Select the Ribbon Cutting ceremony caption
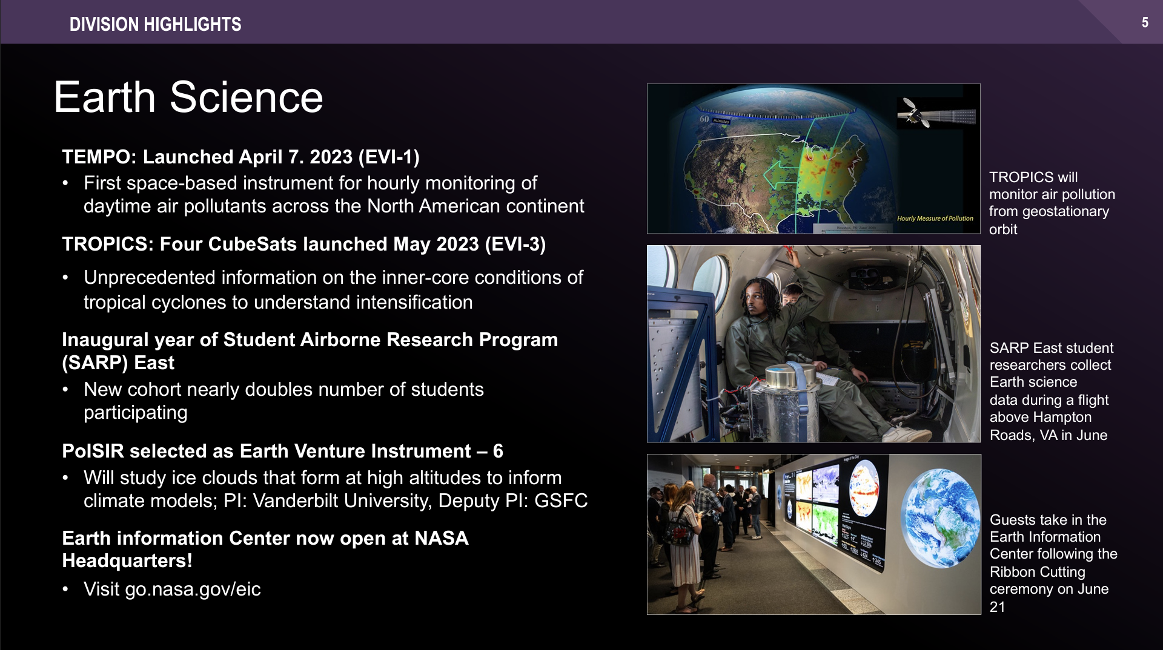The width and height of the screenshot is (1163, 650). point(1053,563)
